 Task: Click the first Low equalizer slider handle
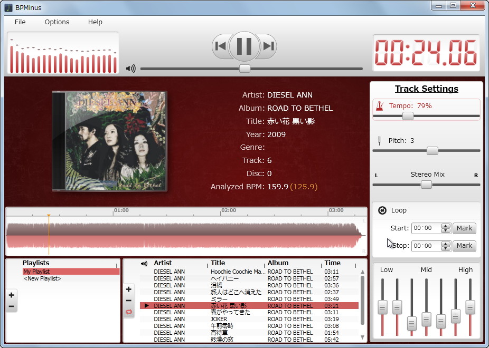(x=382, y=307)
